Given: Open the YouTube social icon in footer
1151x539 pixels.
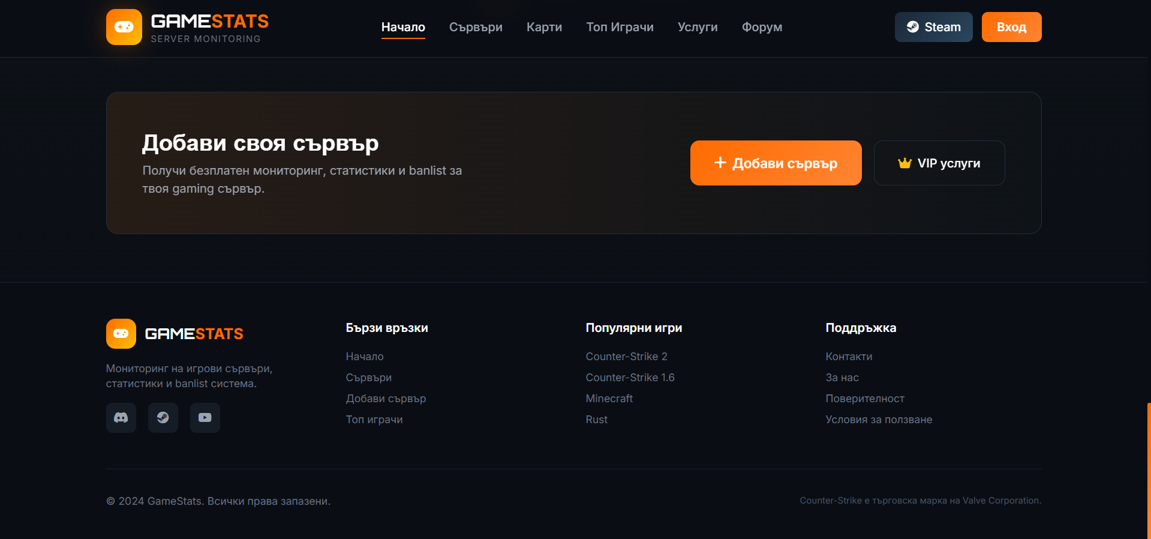Looking at the screenshot, I should (205, 418).
